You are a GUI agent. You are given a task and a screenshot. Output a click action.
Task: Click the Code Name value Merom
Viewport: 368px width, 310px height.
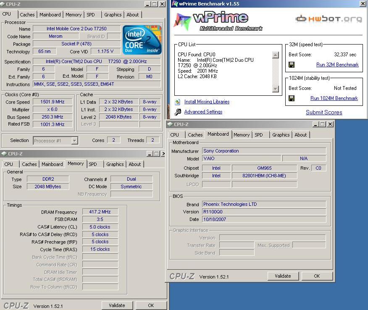(55, 37)
